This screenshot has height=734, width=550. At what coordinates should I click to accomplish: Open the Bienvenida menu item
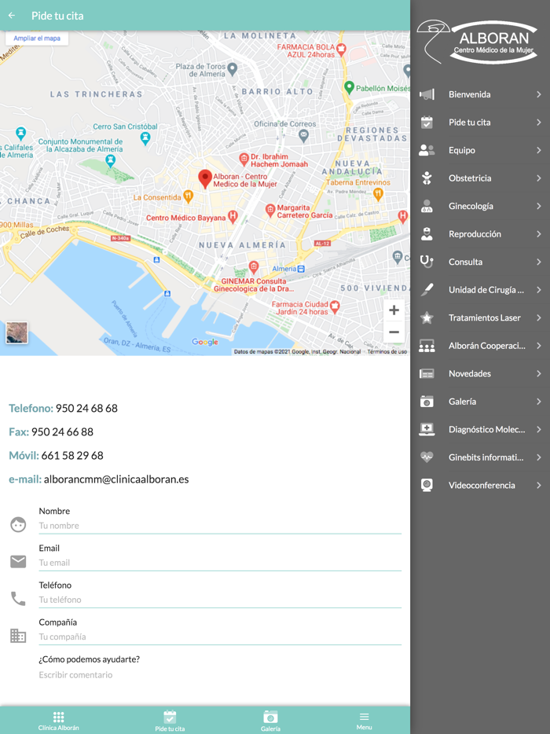point(480,94)
